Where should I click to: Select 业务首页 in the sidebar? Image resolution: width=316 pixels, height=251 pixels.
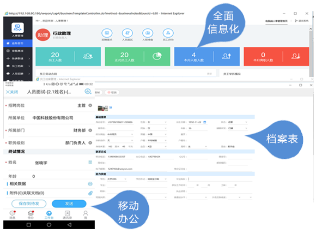coord(18,43)
